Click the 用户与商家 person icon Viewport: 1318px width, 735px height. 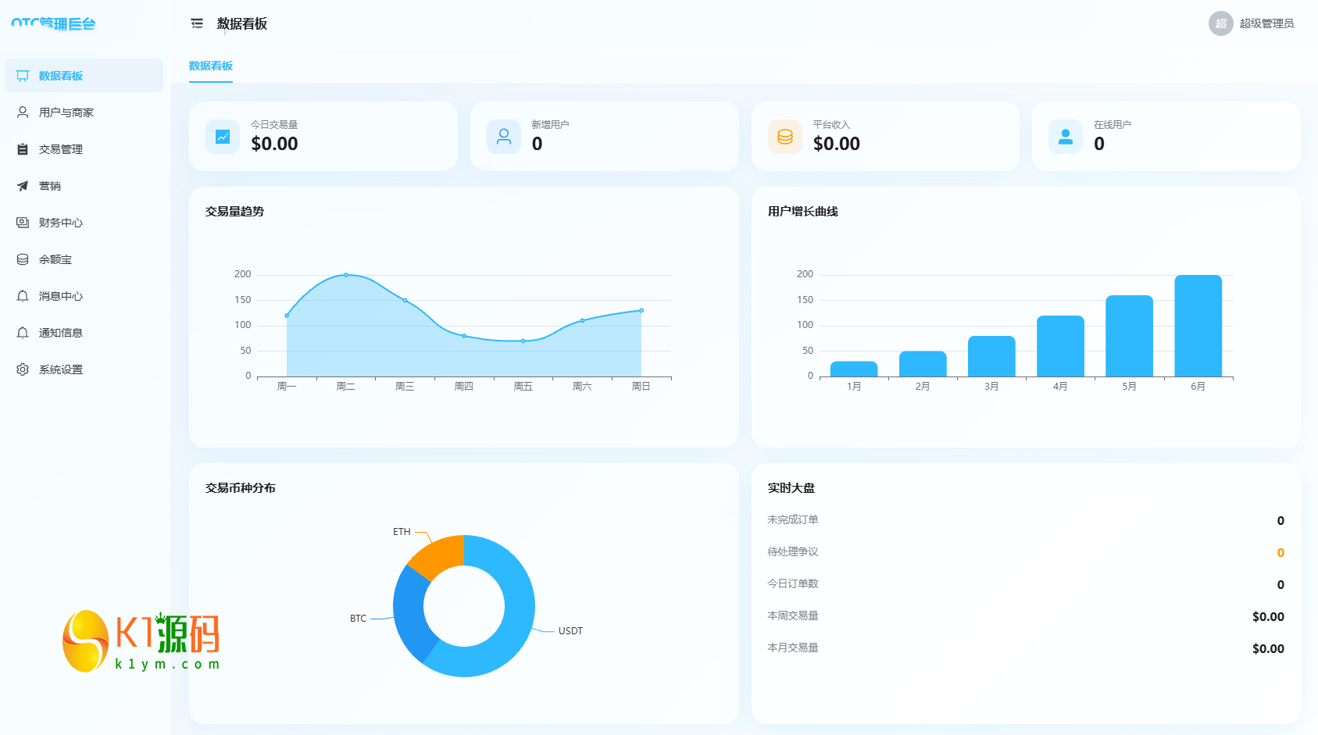[23, 112]
